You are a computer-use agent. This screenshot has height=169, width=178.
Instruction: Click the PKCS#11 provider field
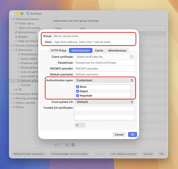tap(105, 69)
